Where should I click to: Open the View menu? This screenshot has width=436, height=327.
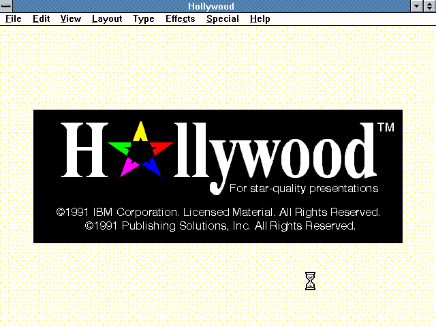pyautogui.click(x=71, y=18)
